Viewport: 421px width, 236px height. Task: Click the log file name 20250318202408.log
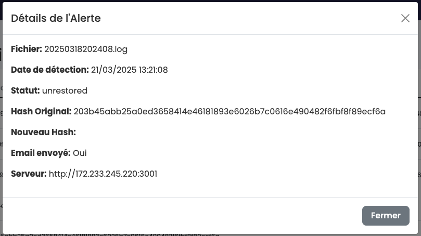click(86, 49)
